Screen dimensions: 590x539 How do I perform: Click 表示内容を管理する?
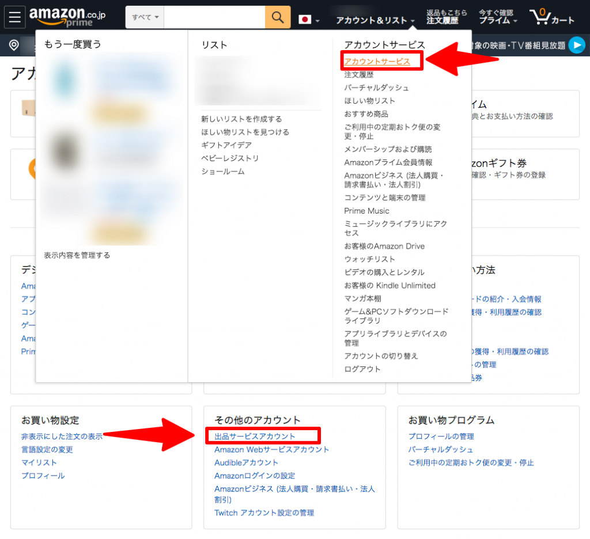77,256
